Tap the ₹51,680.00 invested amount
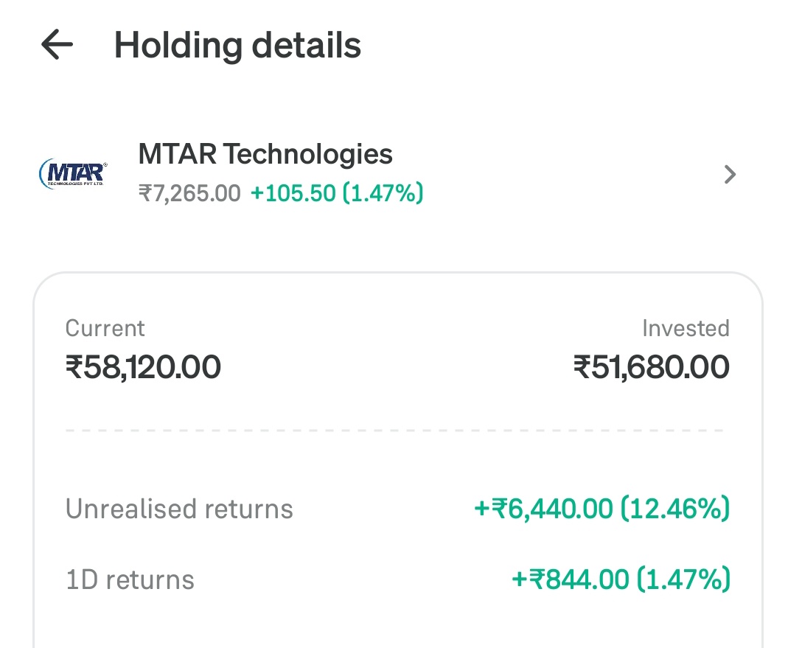788x648 pixels. 652,366
